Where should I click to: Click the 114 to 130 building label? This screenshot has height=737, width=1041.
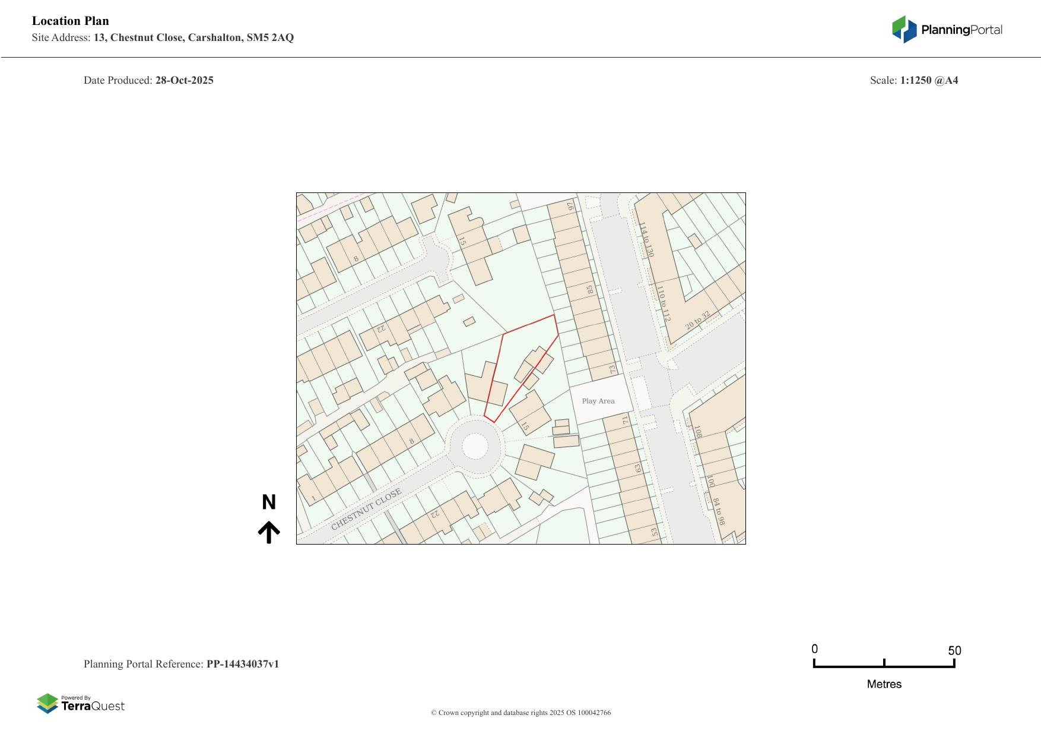click(x=646, y=239)
